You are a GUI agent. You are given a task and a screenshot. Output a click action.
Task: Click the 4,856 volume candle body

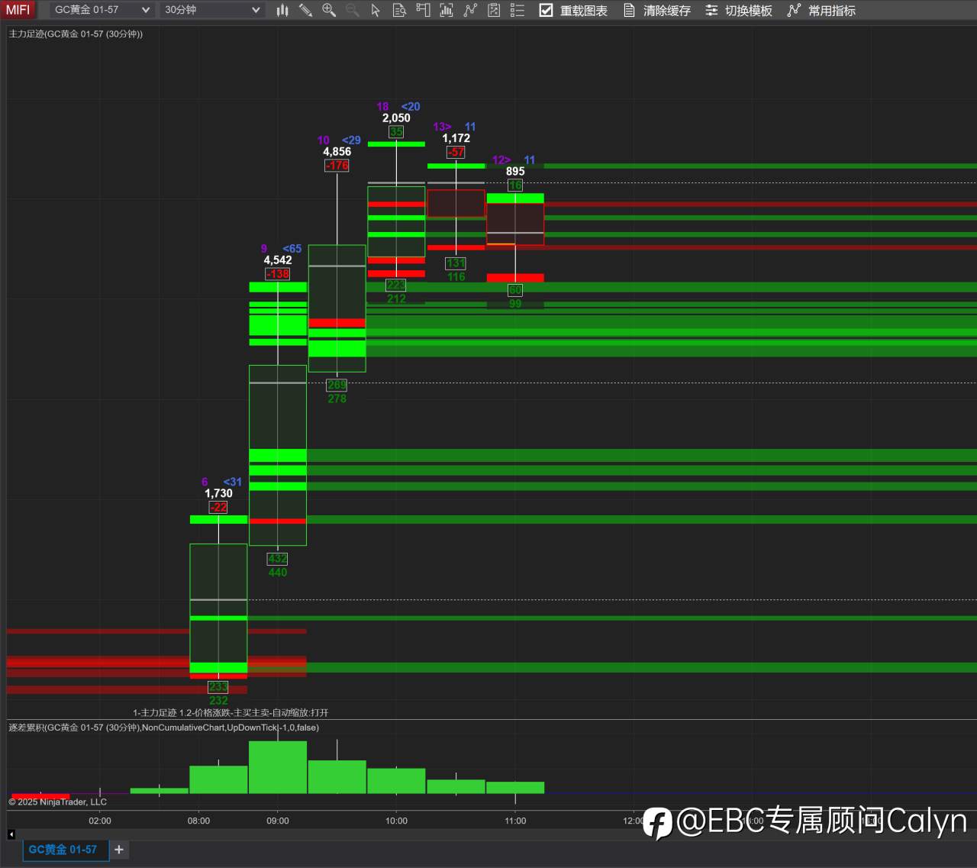337,308
